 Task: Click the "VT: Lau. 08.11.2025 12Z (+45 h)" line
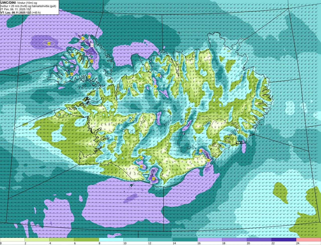[21, 13]
